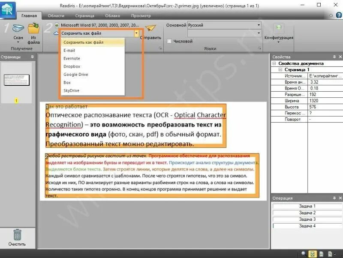Click the Поворот property row

tap(307, 120)
